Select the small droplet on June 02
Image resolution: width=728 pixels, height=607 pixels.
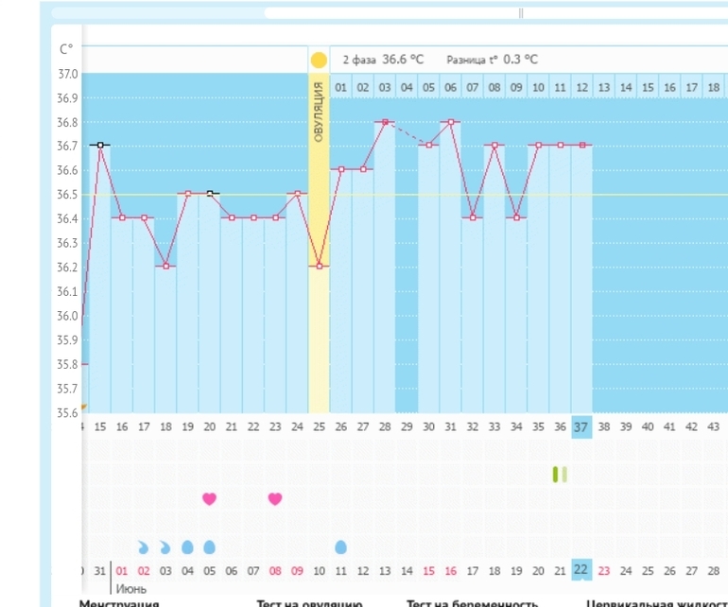143,546
